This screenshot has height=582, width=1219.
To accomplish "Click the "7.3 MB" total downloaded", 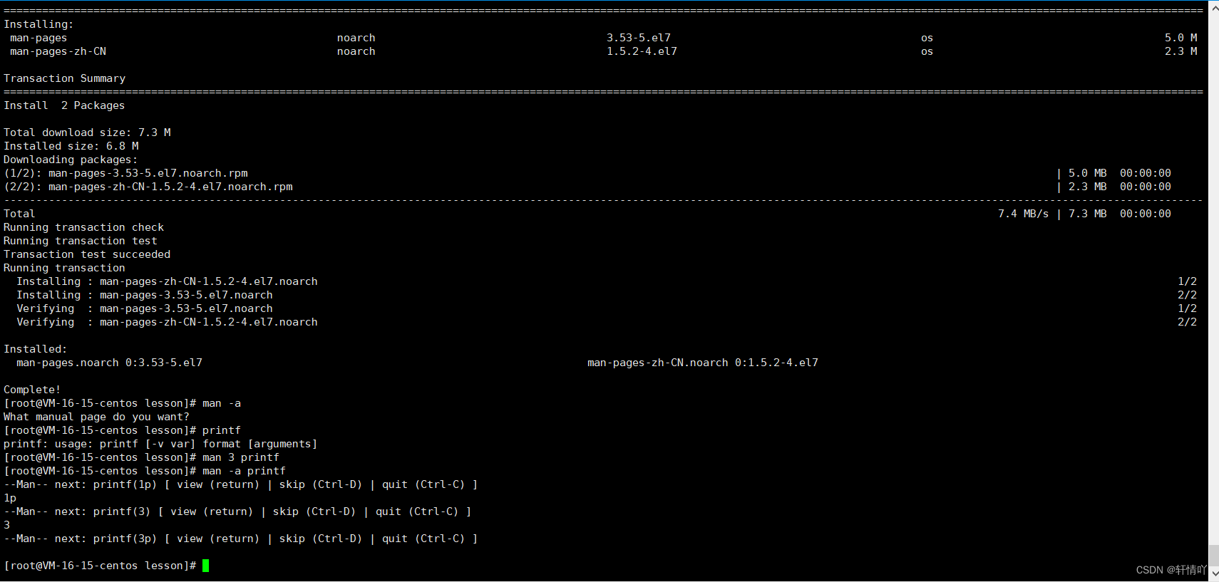I will point(1087,214).
